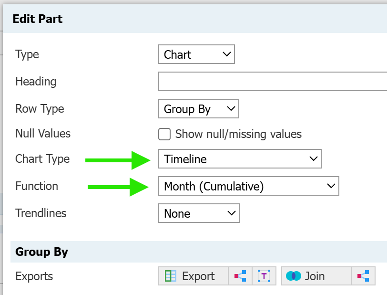Open the Type dropdown showing Chart
Screen dimensions: 387x295
point(196,54)
